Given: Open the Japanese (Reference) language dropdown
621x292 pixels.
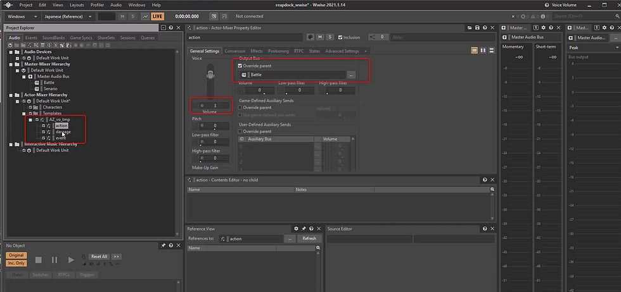Looking at the screenshot, I should tap(68, 16).
